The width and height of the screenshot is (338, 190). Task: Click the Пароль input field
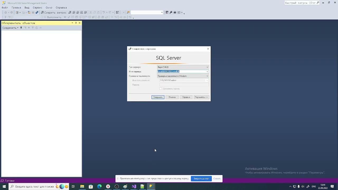[x=184, y=85]
